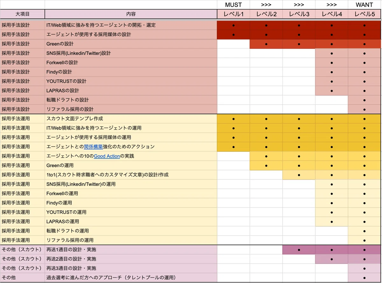Select the レベル5 dot in タレントプール row
This screenshot has width=382, height=283.
coord(364,278)
